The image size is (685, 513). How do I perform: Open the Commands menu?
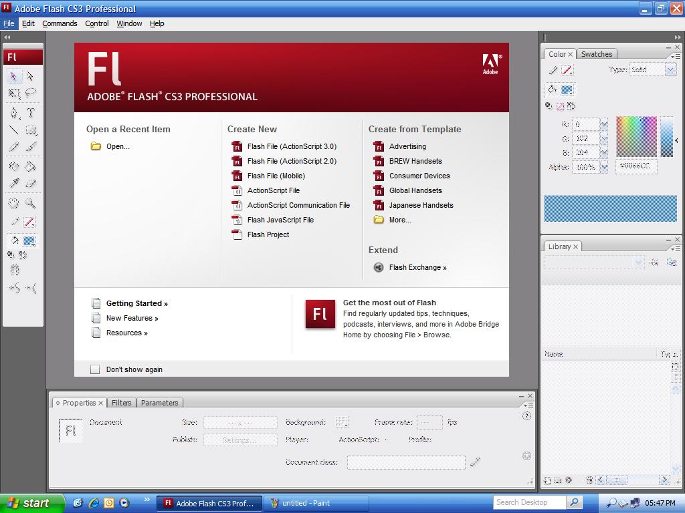tap(60, 23)
